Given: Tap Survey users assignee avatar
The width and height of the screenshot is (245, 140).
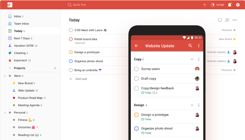Looking at the screenshot, I should pos(197,69).
